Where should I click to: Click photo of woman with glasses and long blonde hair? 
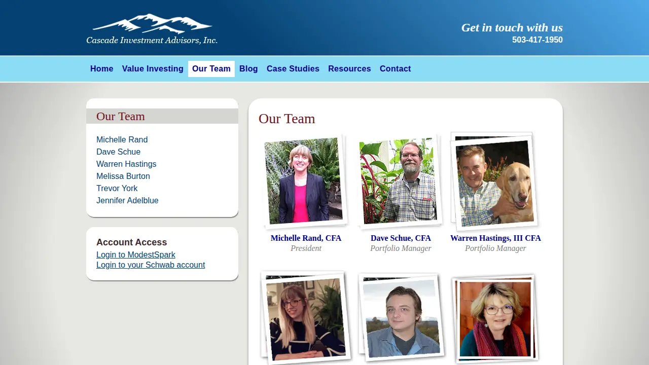[x=305, y=318]
